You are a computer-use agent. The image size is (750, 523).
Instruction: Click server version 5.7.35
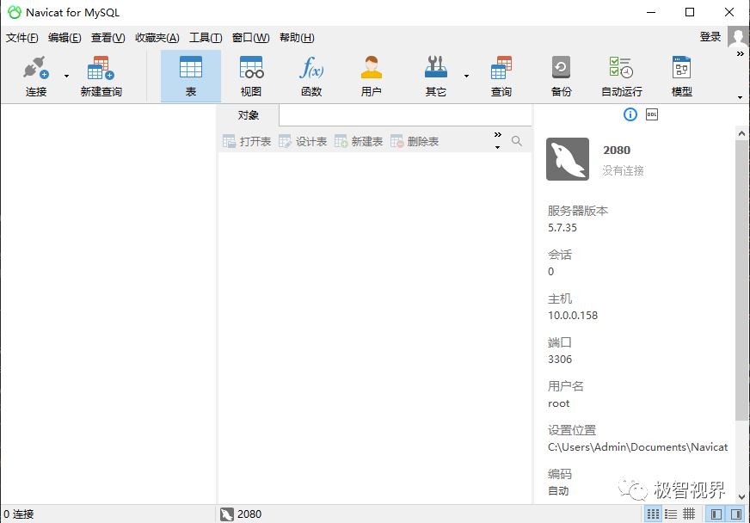click(x=562, y=228)
